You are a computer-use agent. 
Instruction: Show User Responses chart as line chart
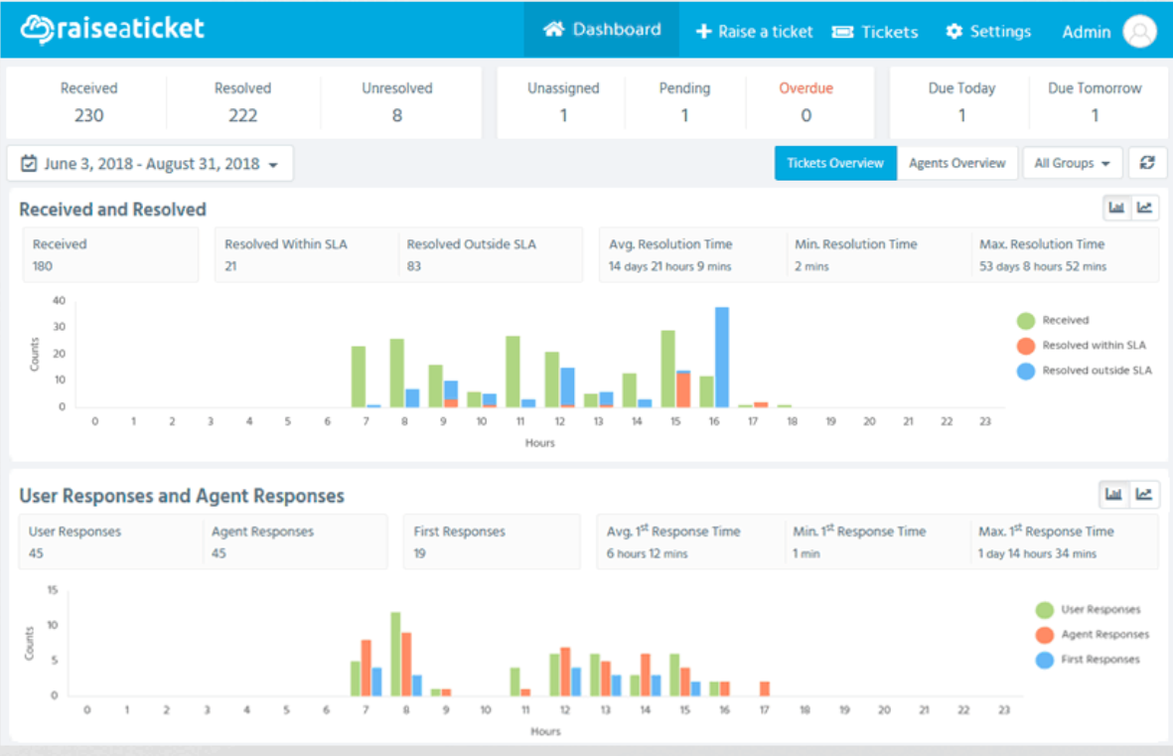pyautogui.click(x=1144, y=494)
